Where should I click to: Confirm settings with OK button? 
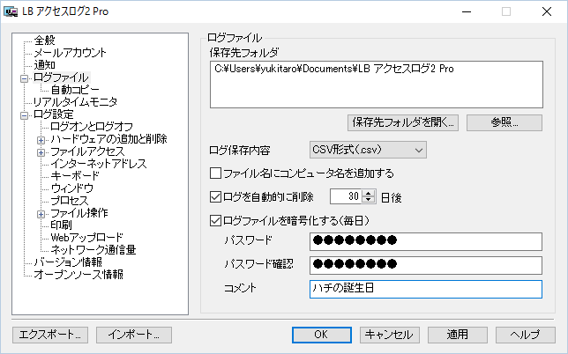(x=322, y=335)
